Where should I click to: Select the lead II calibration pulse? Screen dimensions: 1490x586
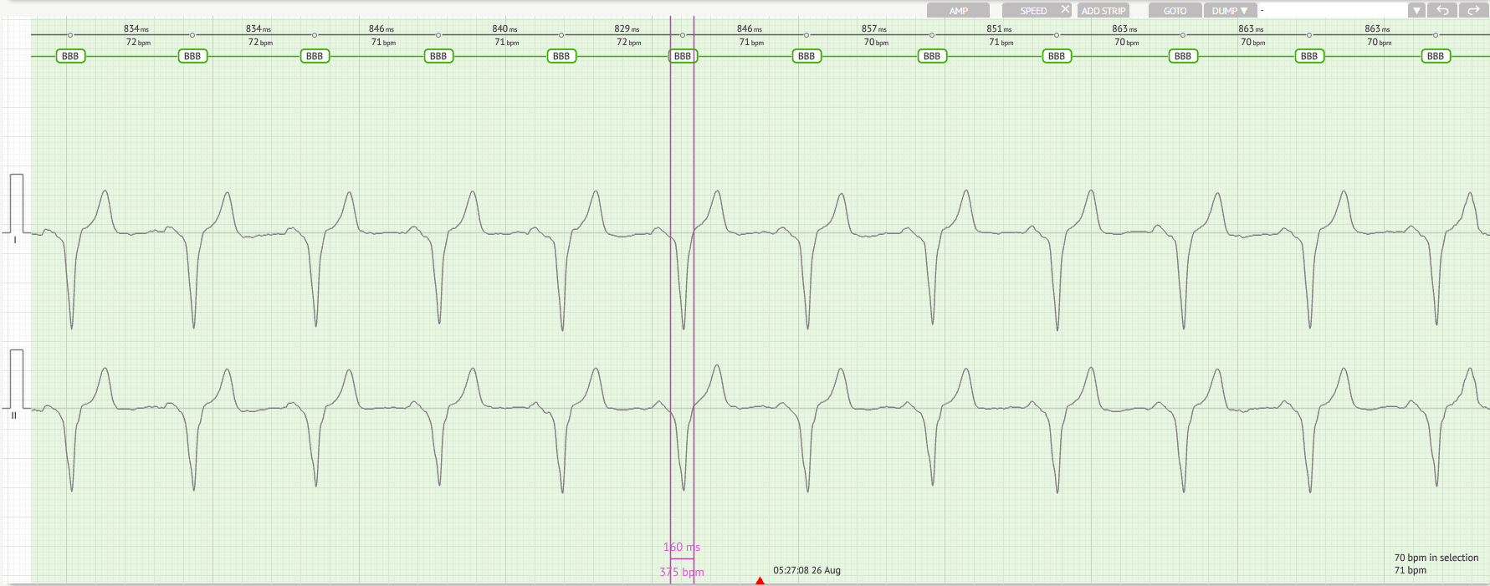click(17, 379)
